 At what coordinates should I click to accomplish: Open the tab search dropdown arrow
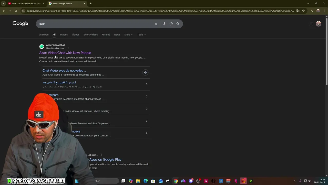3,3
